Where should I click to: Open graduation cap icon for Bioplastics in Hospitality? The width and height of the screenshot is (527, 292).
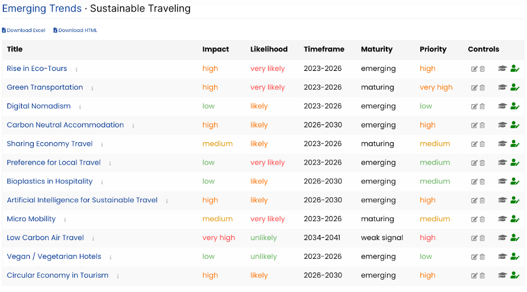502,182
